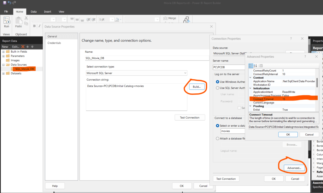
Task: Collapse the Data Sources tree node
Action: (3, 65)
